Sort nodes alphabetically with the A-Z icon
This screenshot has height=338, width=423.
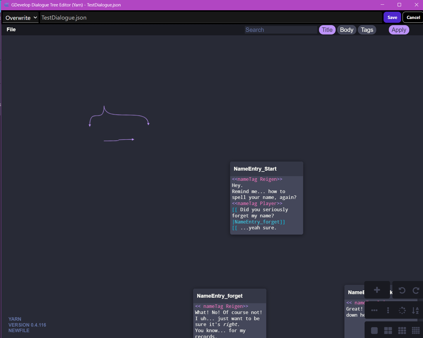click(415, 310)
